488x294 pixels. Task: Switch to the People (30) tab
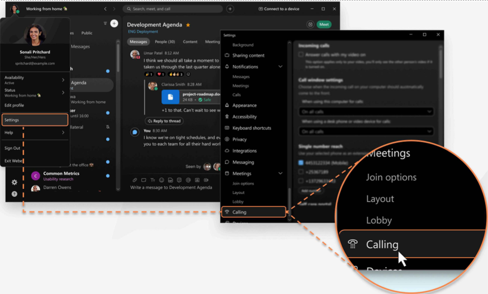[164, 42]
